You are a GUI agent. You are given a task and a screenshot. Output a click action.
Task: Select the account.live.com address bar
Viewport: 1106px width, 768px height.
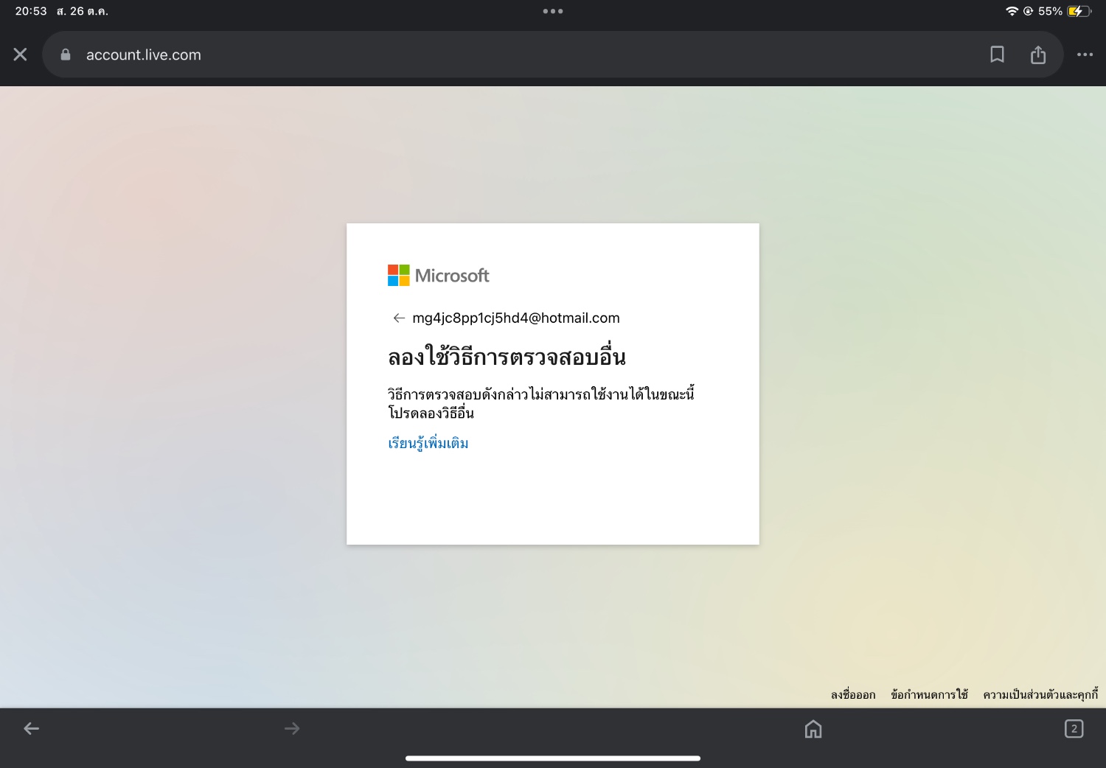(x=552, y=55)
